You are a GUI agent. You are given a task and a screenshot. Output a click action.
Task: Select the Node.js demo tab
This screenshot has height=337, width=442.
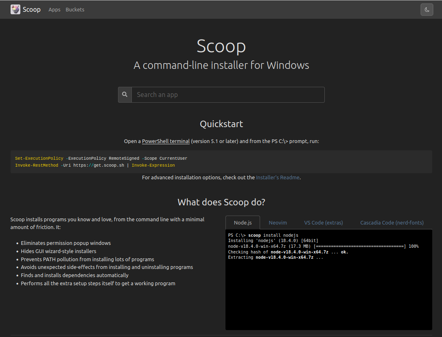tap(243, 222)
